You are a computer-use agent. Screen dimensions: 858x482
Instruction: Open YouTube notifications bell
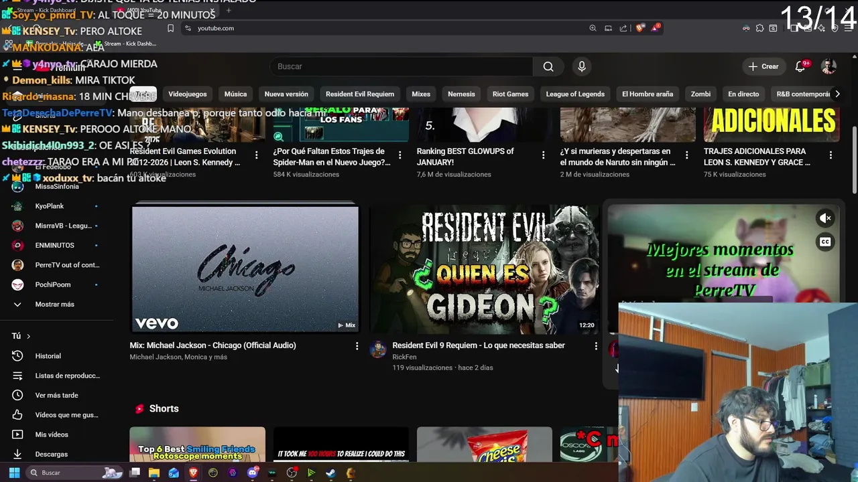[800, 66]
